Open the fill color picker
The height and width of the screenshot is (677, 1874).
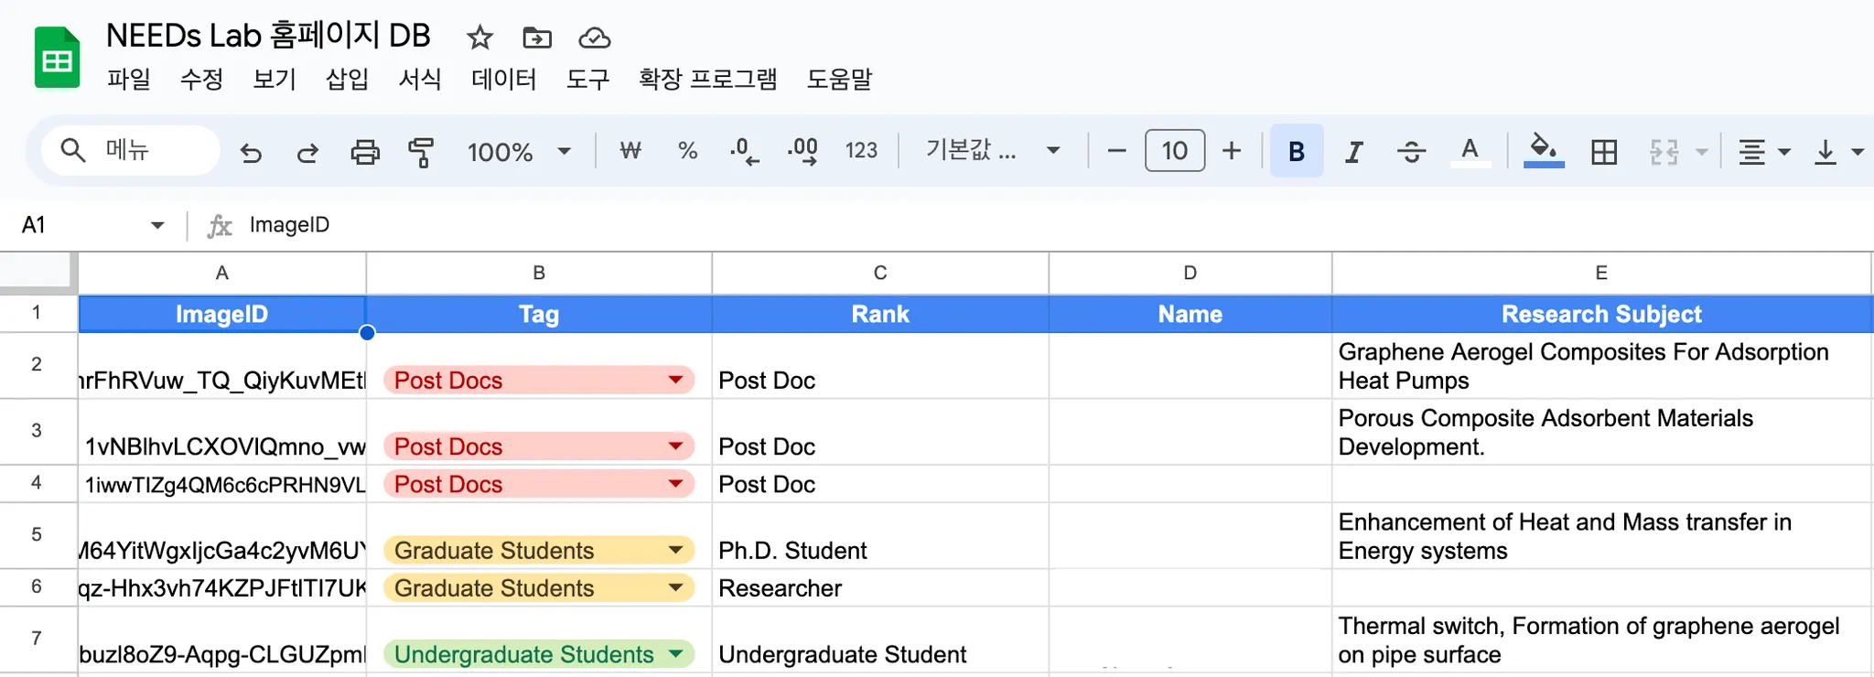click(x=1544, y=151)
